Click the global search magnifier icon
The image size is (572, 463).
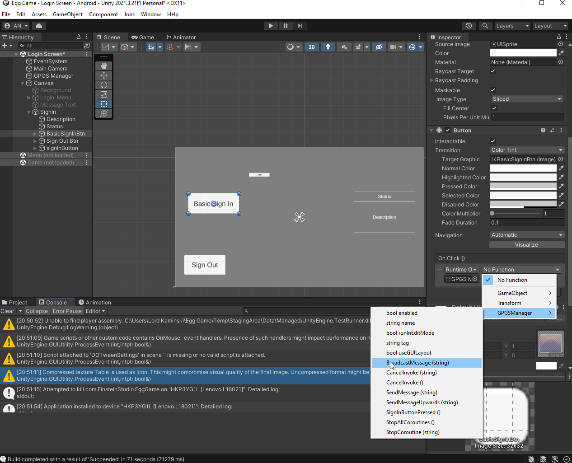coord(485,26)
